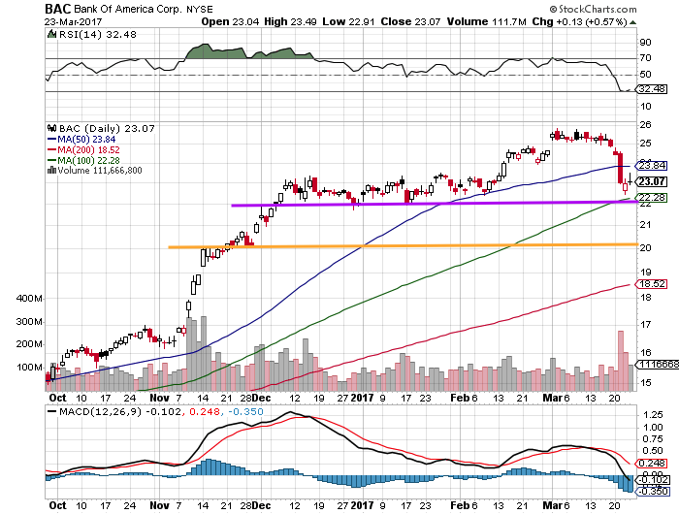Screen dimensions: 679x514
Task: Click the Open 23.04 value
Action: pyautogui.click(x=230, y=21)
